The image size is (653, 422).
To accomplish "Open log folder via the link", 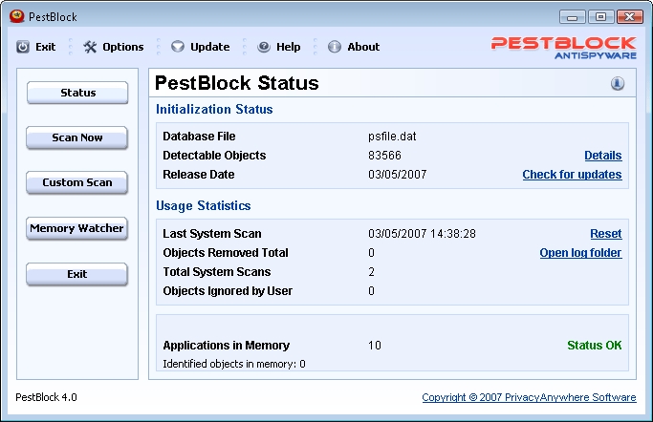I will coord(580,253).
